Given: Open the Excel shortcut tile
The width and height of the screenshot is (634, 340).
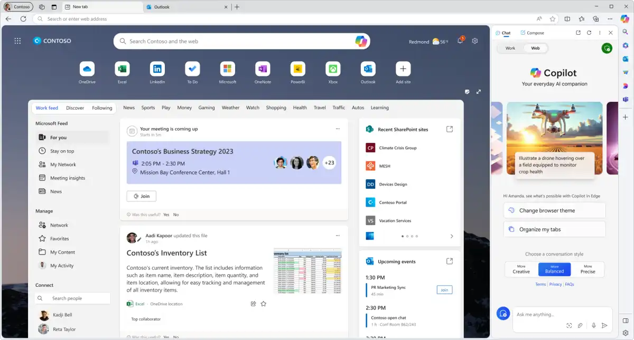Looking at the screenshot, I should 122,69.
